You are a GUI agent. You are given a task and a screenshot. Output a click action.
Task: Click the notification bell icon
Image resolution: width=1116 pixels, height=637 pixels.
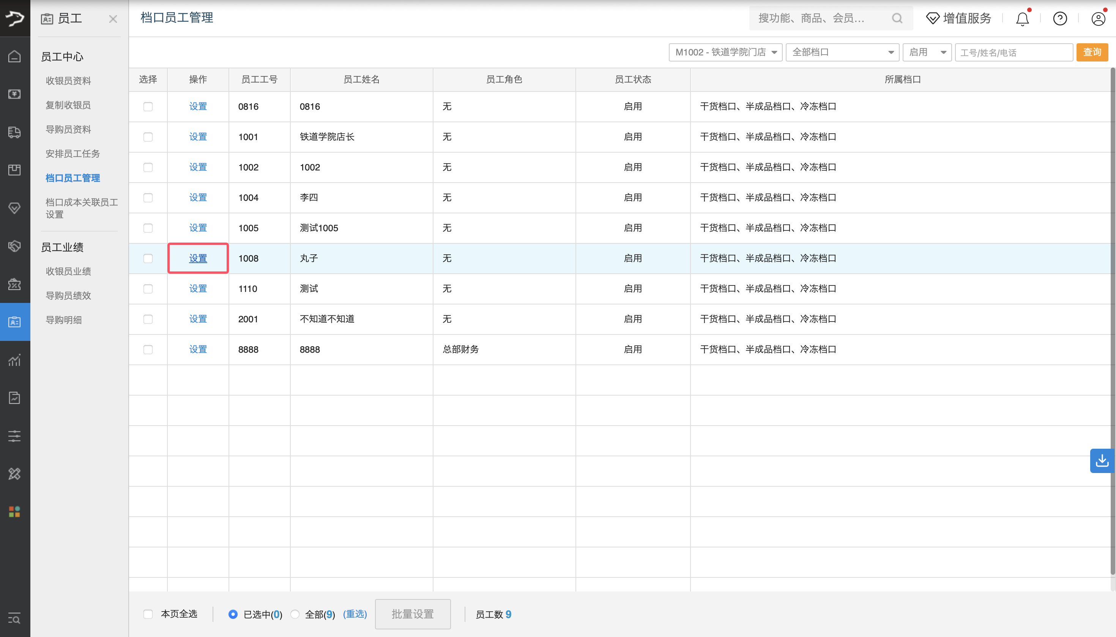[1022, 19]
